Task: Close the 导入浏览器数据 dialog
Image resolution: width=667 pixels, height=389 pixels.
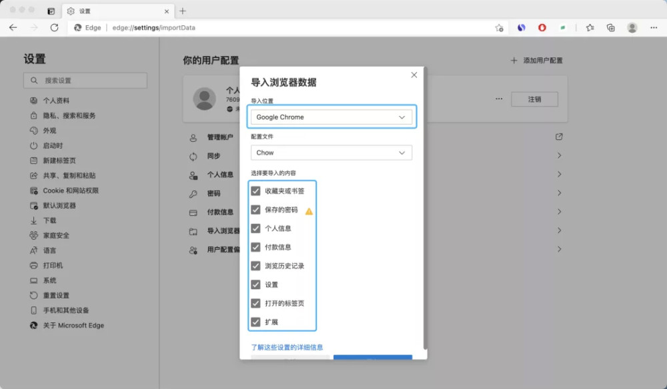Action: pos(414,75)
